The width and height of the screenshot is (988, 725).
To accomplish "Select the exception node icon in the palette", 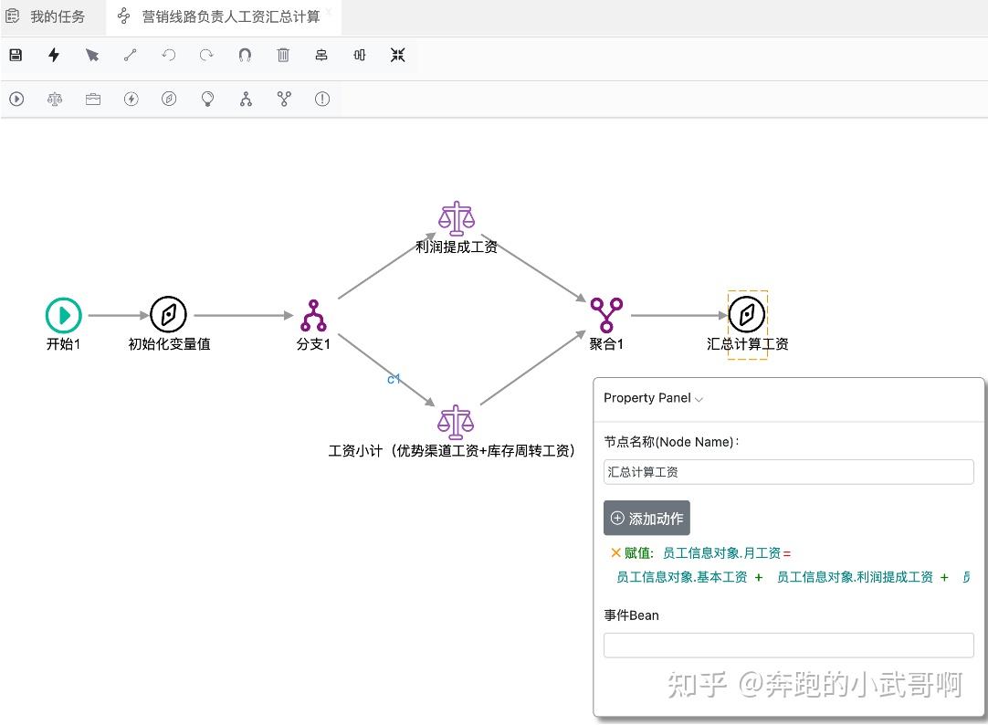I will pos(321,99).
